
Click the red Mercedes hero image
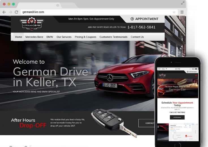click(125, 76)
